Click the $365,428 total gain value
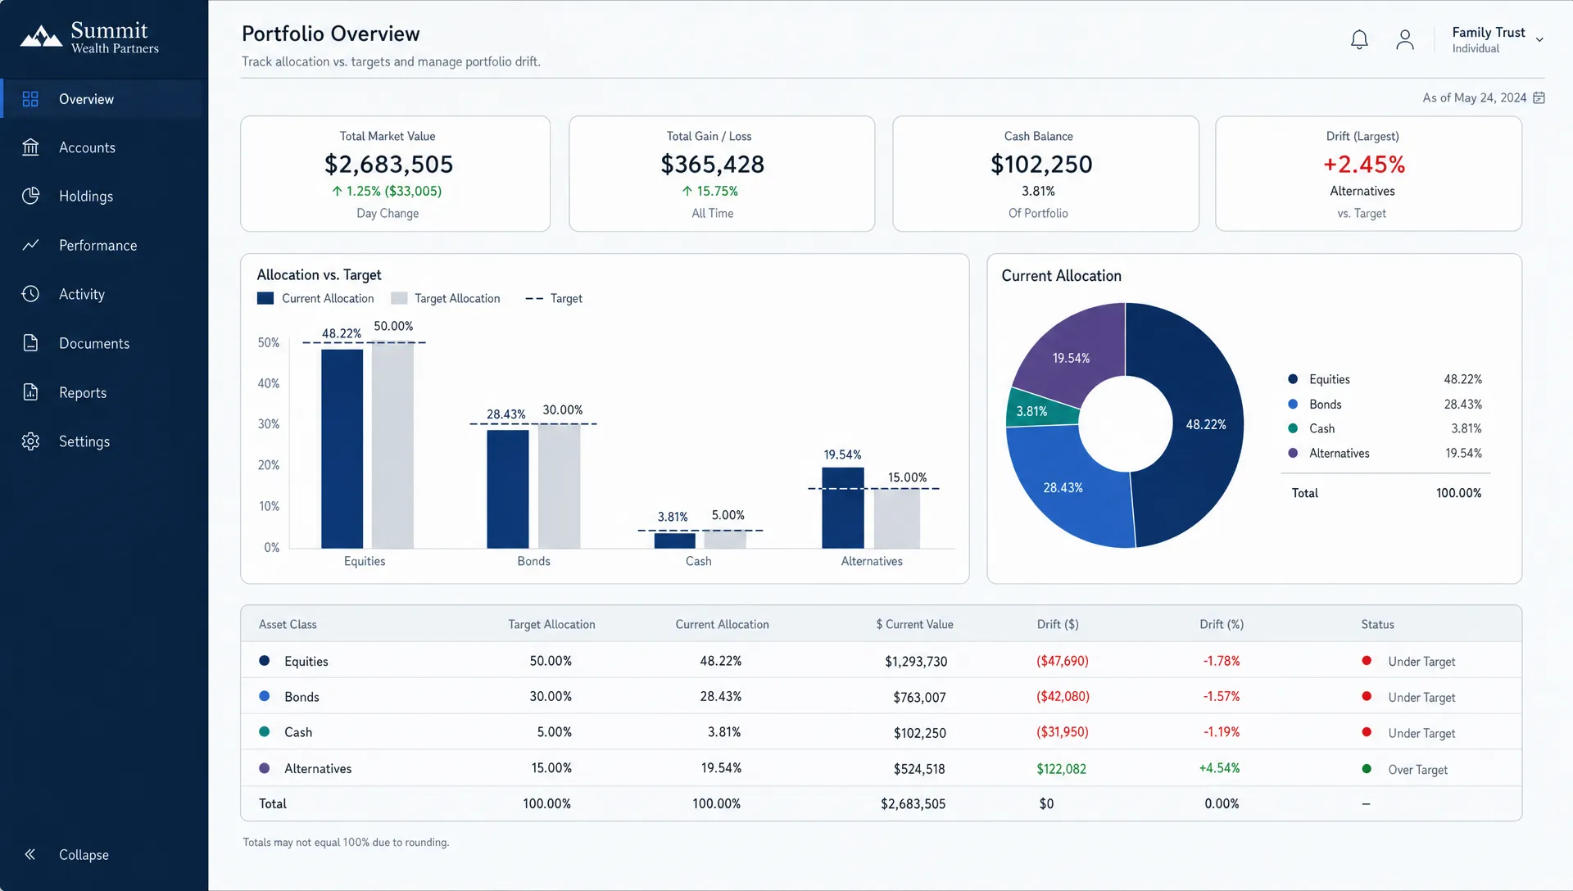1573x891 pixels. (712, 165)
